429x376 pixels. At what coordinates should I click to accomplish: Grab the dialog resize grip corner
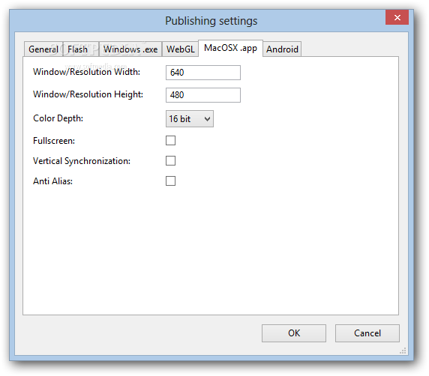(x=403, y=351)
